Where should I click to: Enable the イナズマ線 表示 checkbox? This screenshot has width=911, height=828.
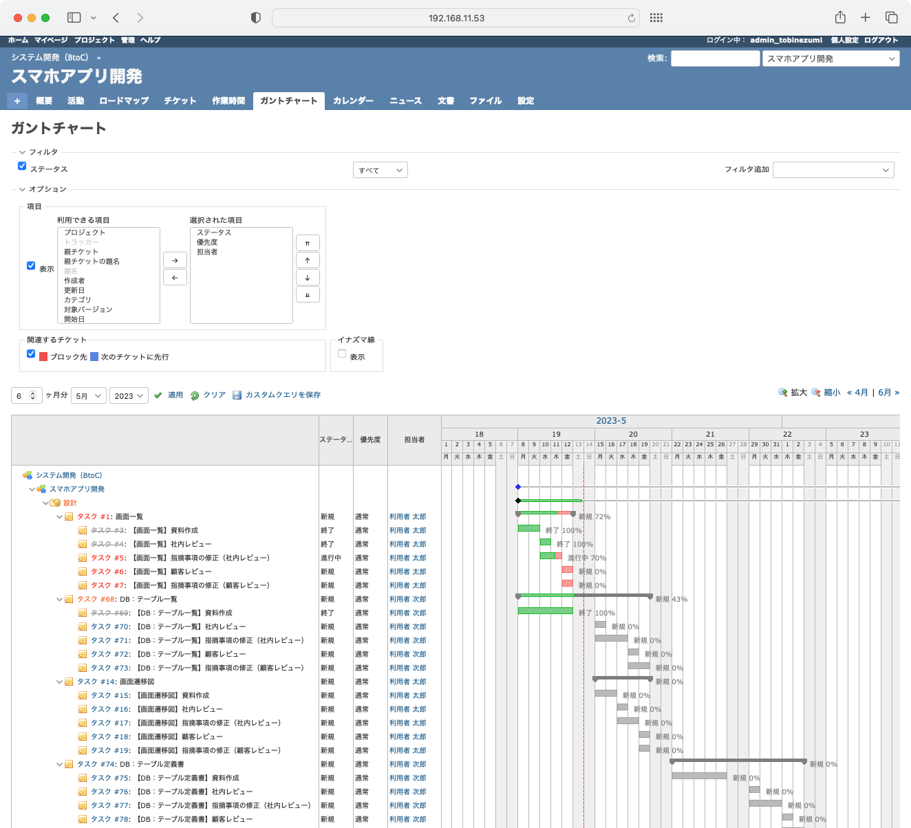(342, 353)
